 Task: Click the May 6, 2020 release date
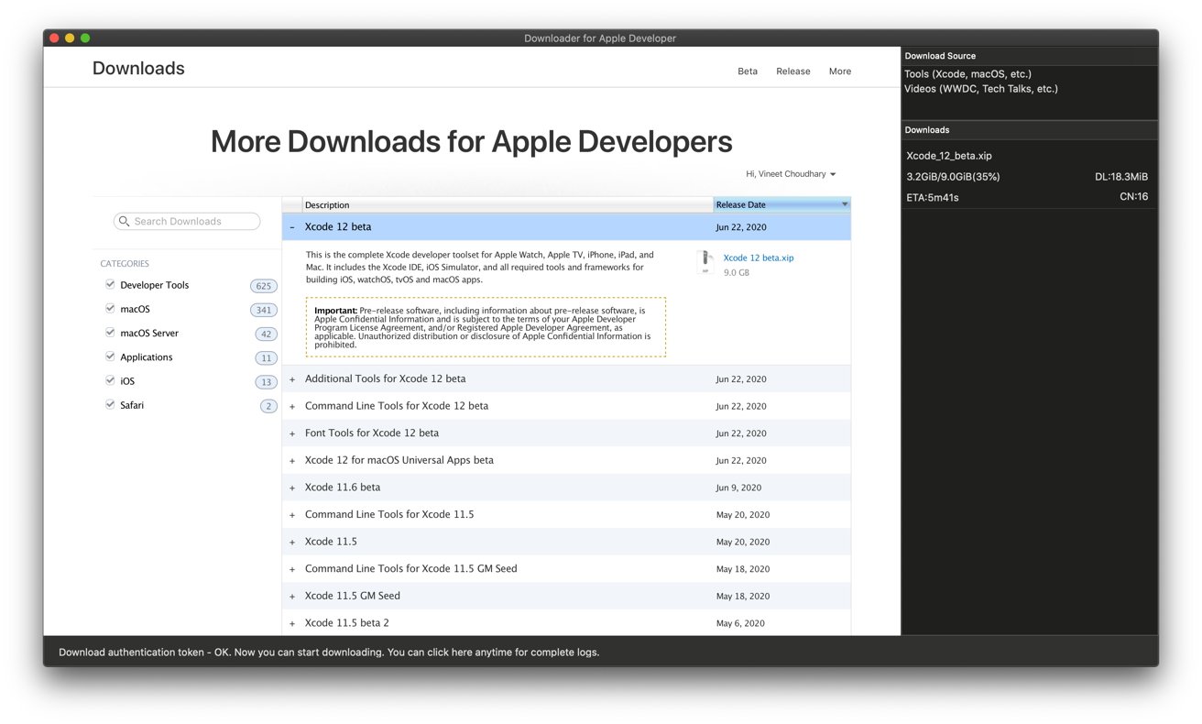click(x=740, y=623)
